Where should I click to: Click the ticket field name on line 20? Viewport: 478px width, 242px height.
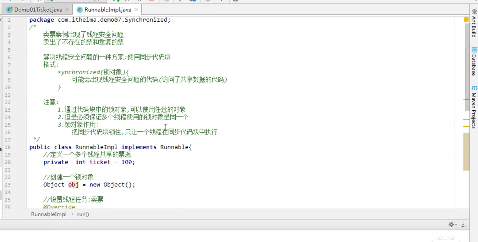click(100, 162)
